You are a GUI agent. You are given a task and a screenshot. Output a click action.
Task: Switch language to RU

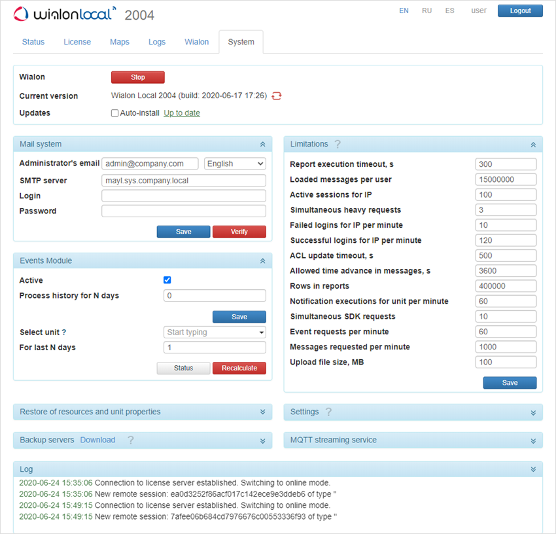(427, 10)
